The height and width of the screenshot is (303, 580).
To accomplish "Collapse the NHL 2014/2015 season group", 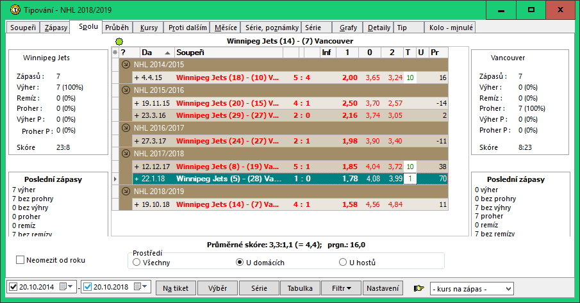I will click(x=125, y=64).
